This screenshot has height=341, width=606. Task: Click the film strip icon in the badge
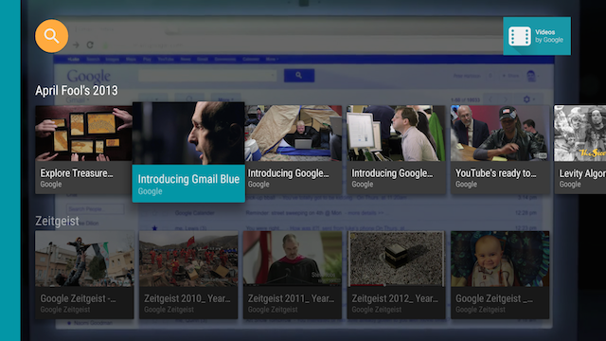520,36
